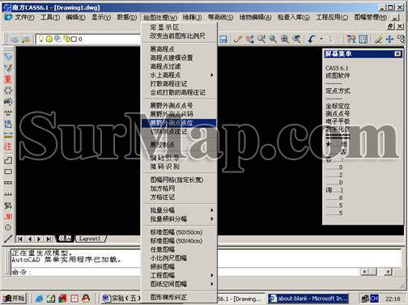
Task: Toggle the layer lock padlock icon
Action: (x=67, y=40)
